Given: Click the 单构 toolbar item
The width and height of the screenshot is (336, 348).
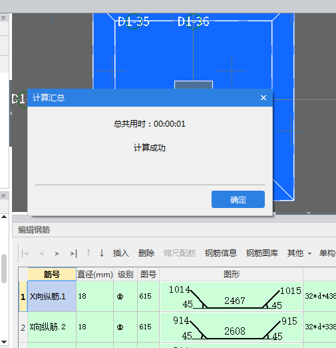Looking at the screenshot, I should coord(327,253).
